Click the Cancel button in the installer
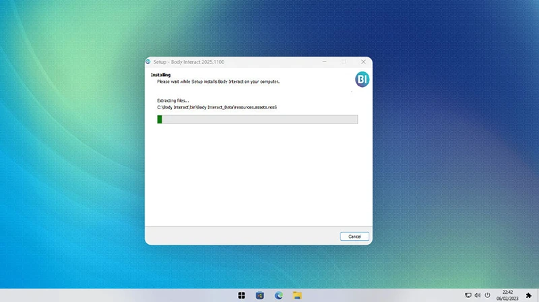Image resolution: width=539 pixels, height=302 pixels. pyautogui.click(x=354, y=237)
